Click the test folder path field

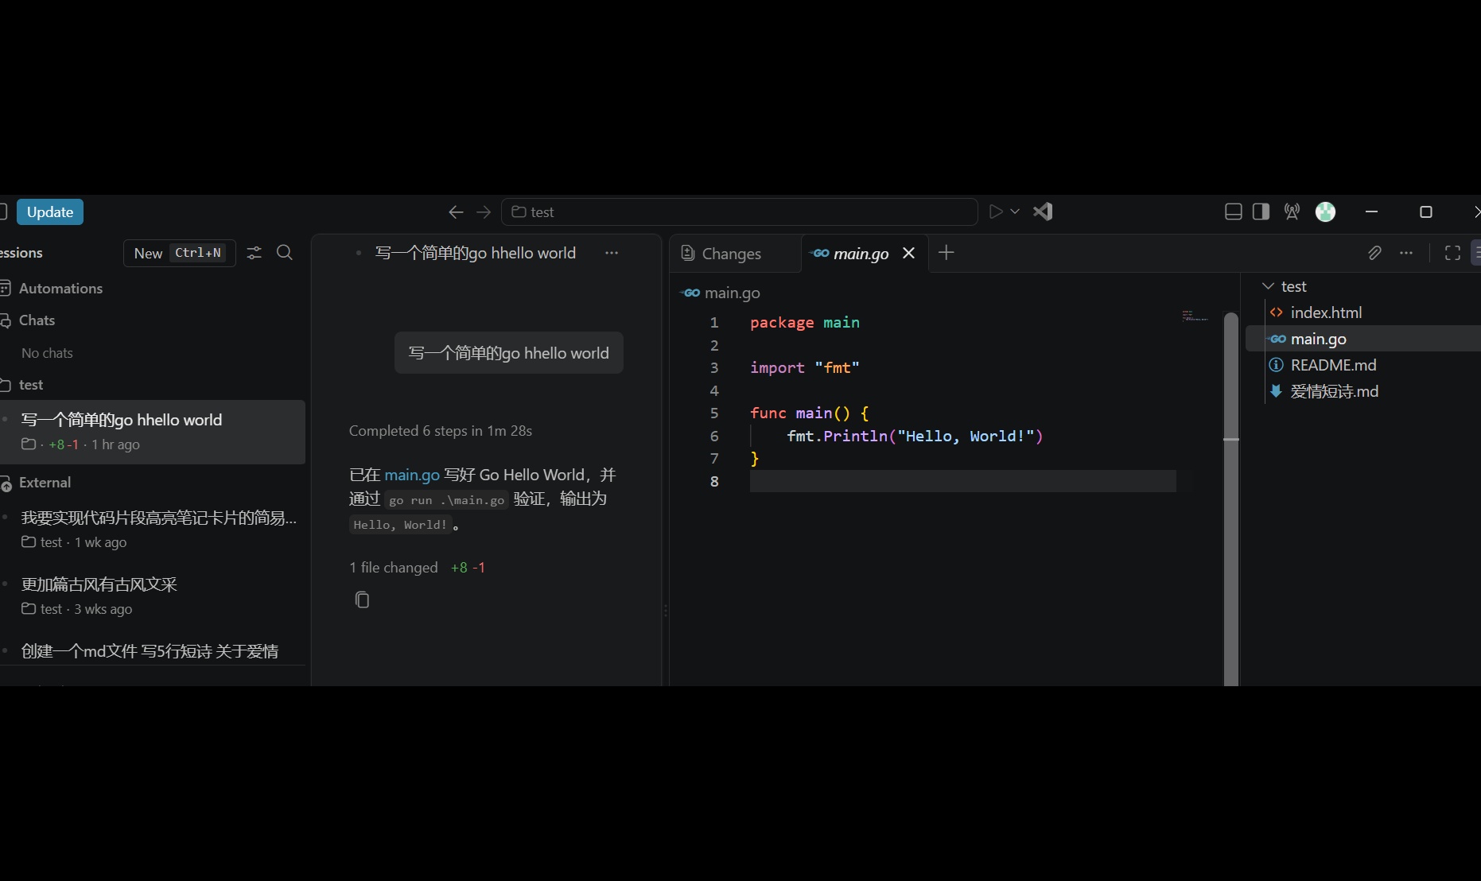(739, 212)
